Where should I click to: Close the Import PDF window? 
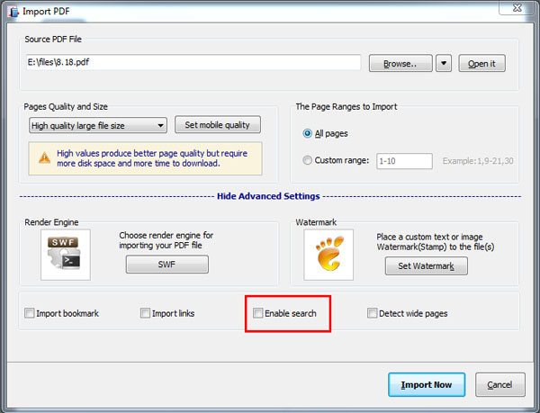(517, 7)
